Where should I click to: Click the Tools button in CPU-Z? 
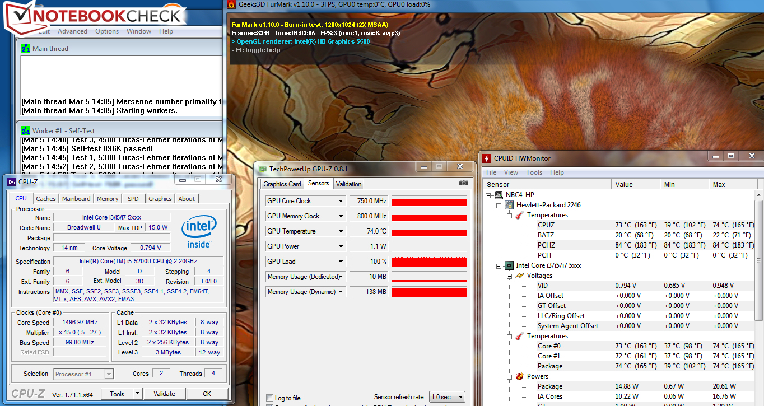[x=117, y=394]
